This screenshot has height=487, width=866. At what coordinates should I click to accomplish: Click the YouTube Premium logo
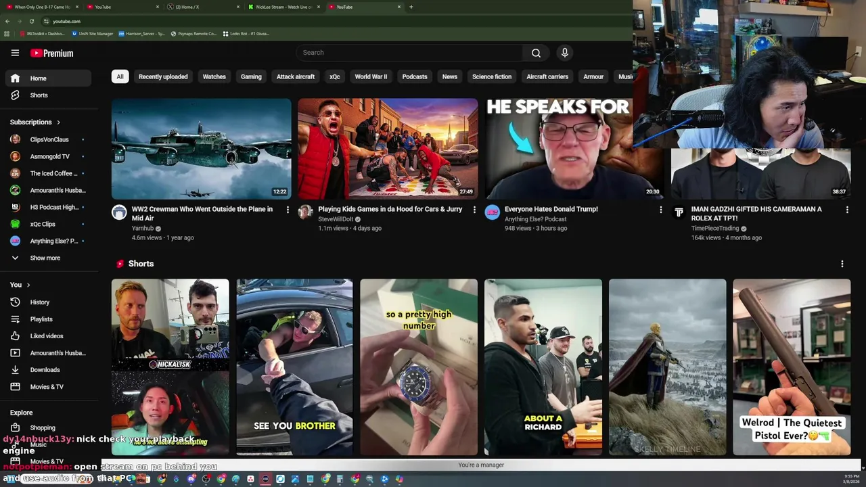(51, 53)
